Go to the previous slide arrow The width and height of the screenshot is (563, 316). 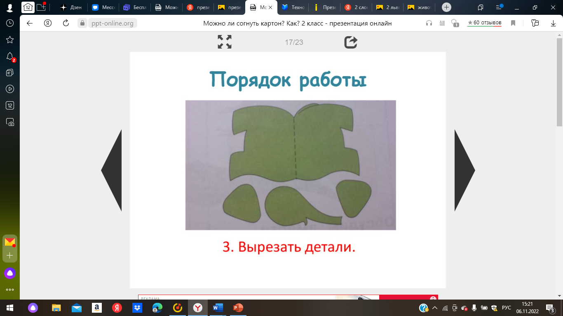[x=111, y=170]
